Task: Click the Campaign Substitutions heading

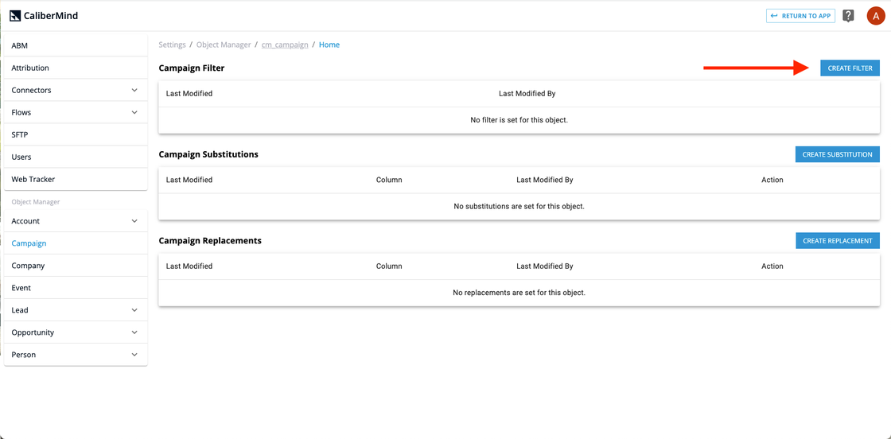Action: click(x=208, y=154)
